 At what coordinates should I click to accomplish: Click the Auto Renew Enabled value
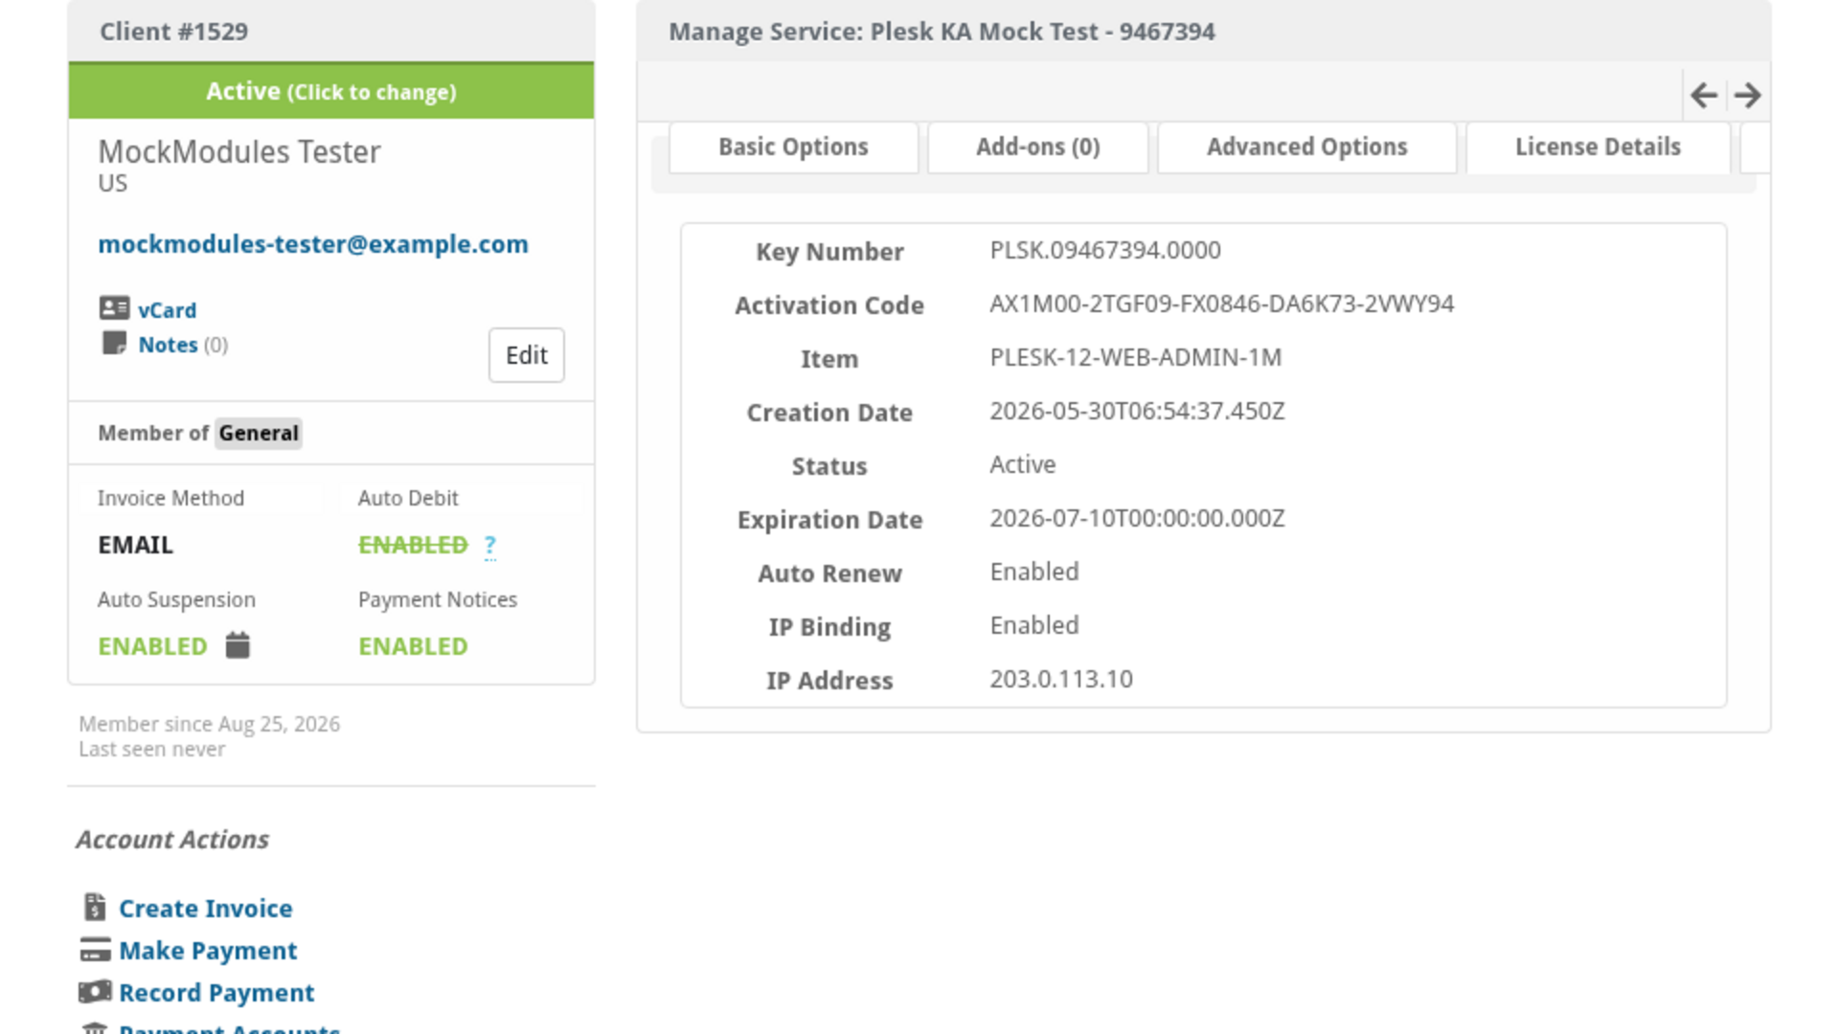(x=1034, y=572)
